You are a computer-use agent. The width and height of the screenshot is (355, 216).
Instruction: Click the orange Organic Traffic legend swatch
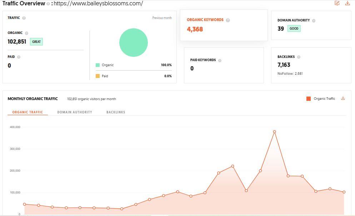(308, 99)
